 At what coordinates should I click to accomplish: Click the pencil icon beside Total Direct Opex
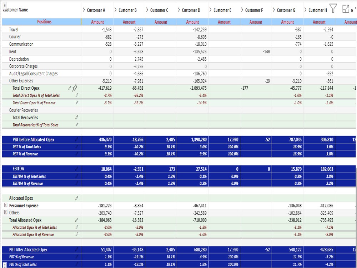coord(70,88)
